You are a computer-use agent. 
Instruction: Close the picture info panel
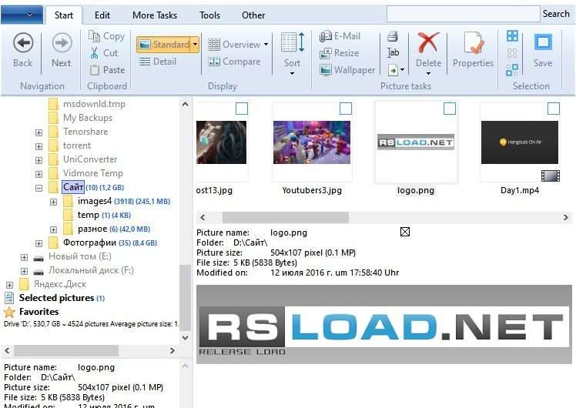[405, 232]
